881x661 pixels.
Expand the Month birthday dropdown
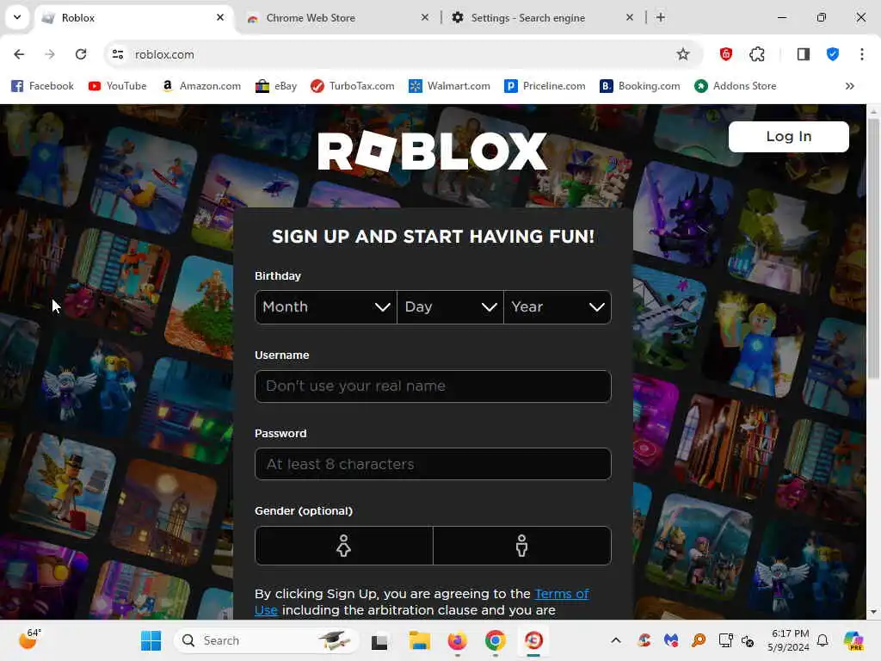326,307
